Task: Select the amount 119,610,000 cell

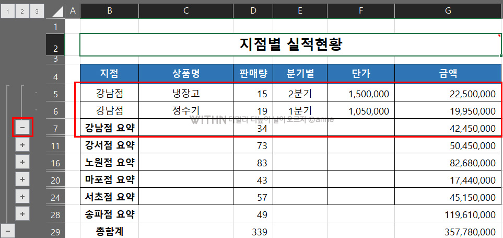Action: [448, 214]
